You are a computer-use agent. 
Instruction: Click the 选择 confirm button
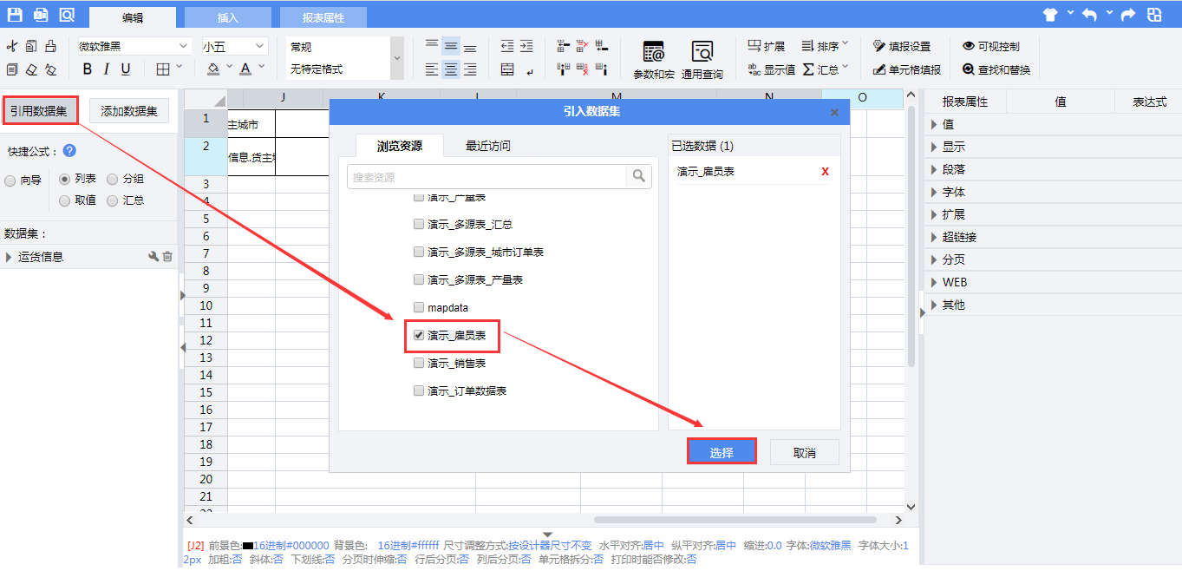click(x=722, y=452)
